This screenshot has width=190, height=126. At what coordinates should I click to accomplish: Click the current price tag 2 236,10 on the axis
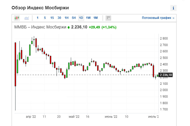pos(166,75)
